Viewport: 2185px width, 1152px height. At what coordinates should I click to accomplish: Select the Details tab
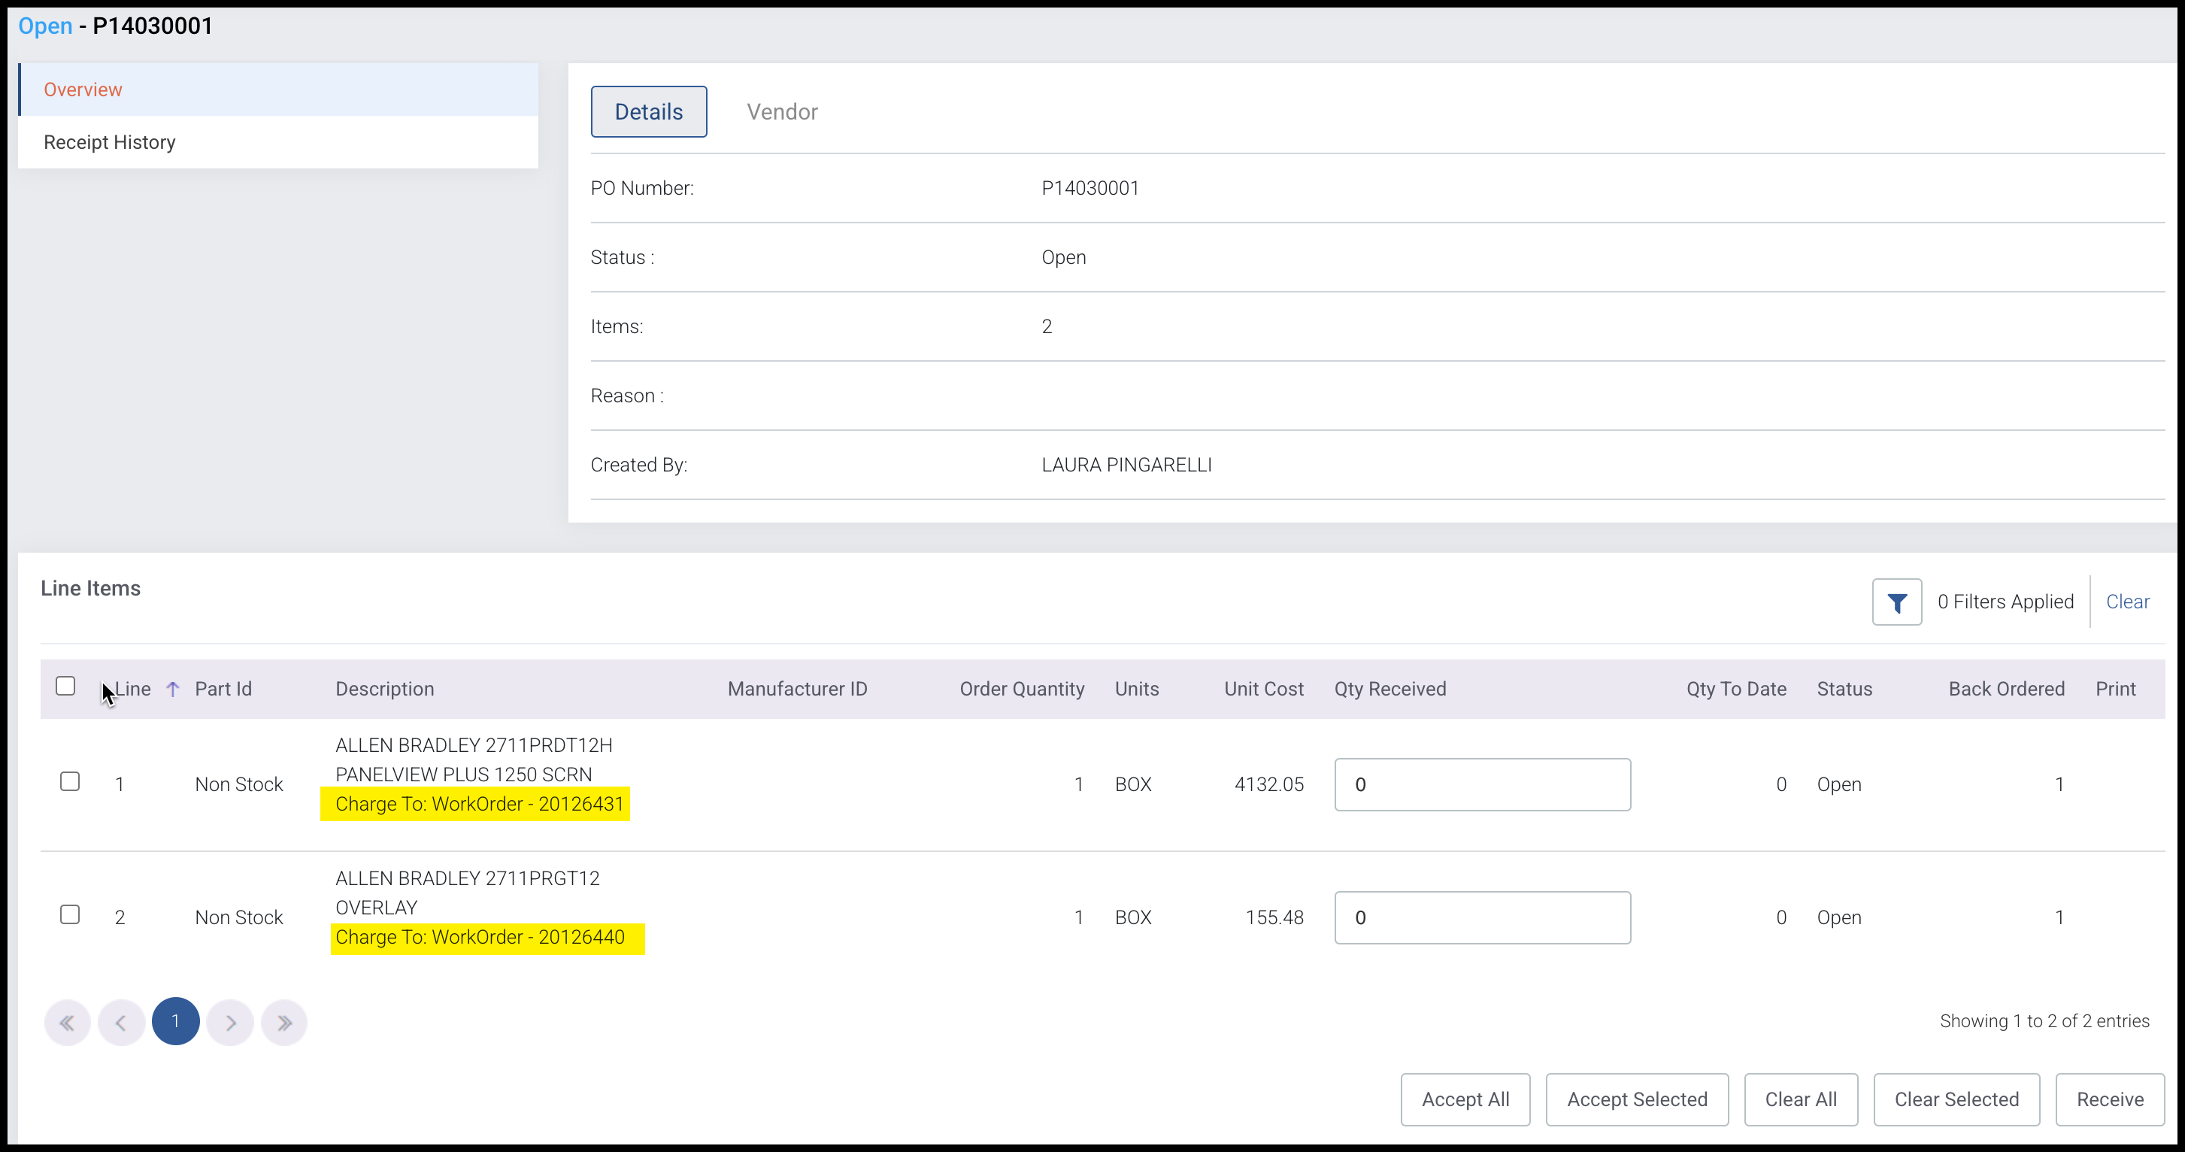click(x=648, y=112)
